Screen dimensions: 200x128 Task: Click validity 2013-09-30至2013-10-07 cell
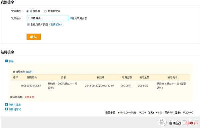99,86
